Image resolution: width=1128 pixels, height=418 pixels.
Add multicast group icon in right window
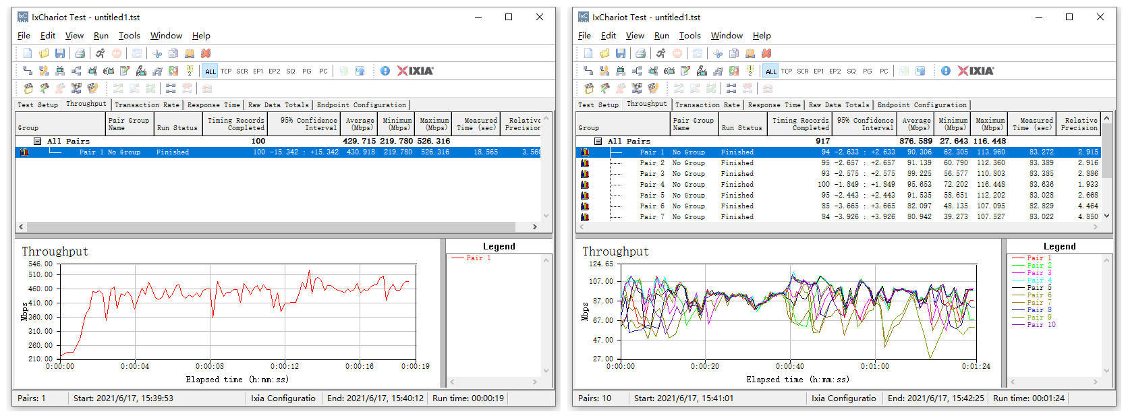(x=637, y=71)
